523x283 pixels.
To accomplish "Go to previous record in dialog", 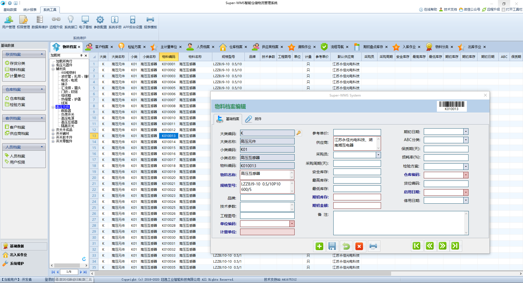I will [x=430, y=246].
